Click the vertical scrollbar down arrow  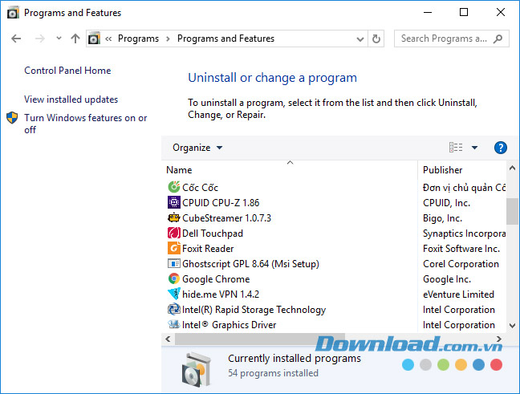(512, 325)
